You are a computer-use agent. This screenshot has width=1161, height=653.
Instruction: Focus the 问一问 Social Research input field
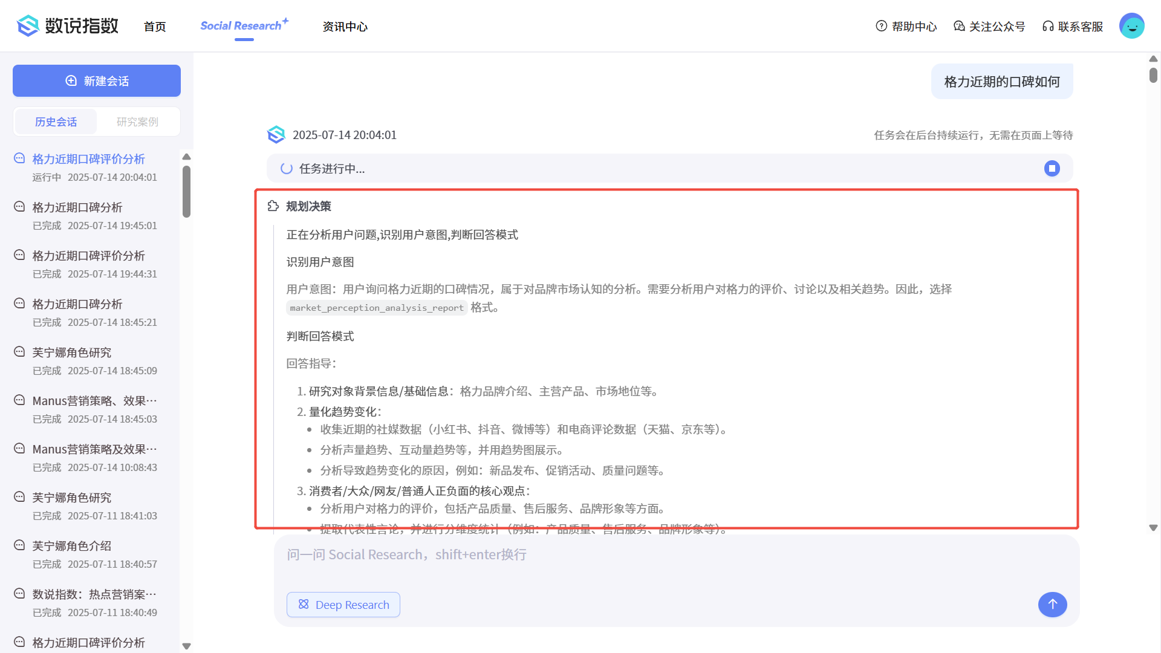pos(676,555)
